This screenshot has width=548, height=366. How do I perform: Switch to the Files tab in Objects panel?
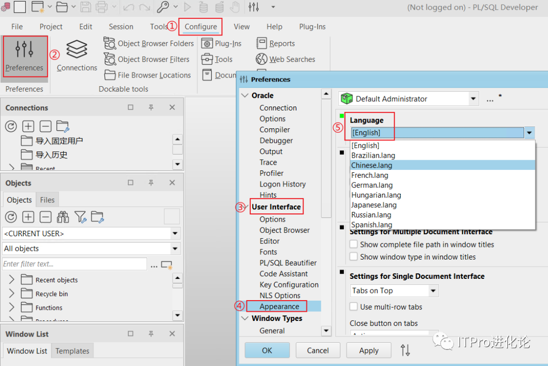[x=47, y=200]
